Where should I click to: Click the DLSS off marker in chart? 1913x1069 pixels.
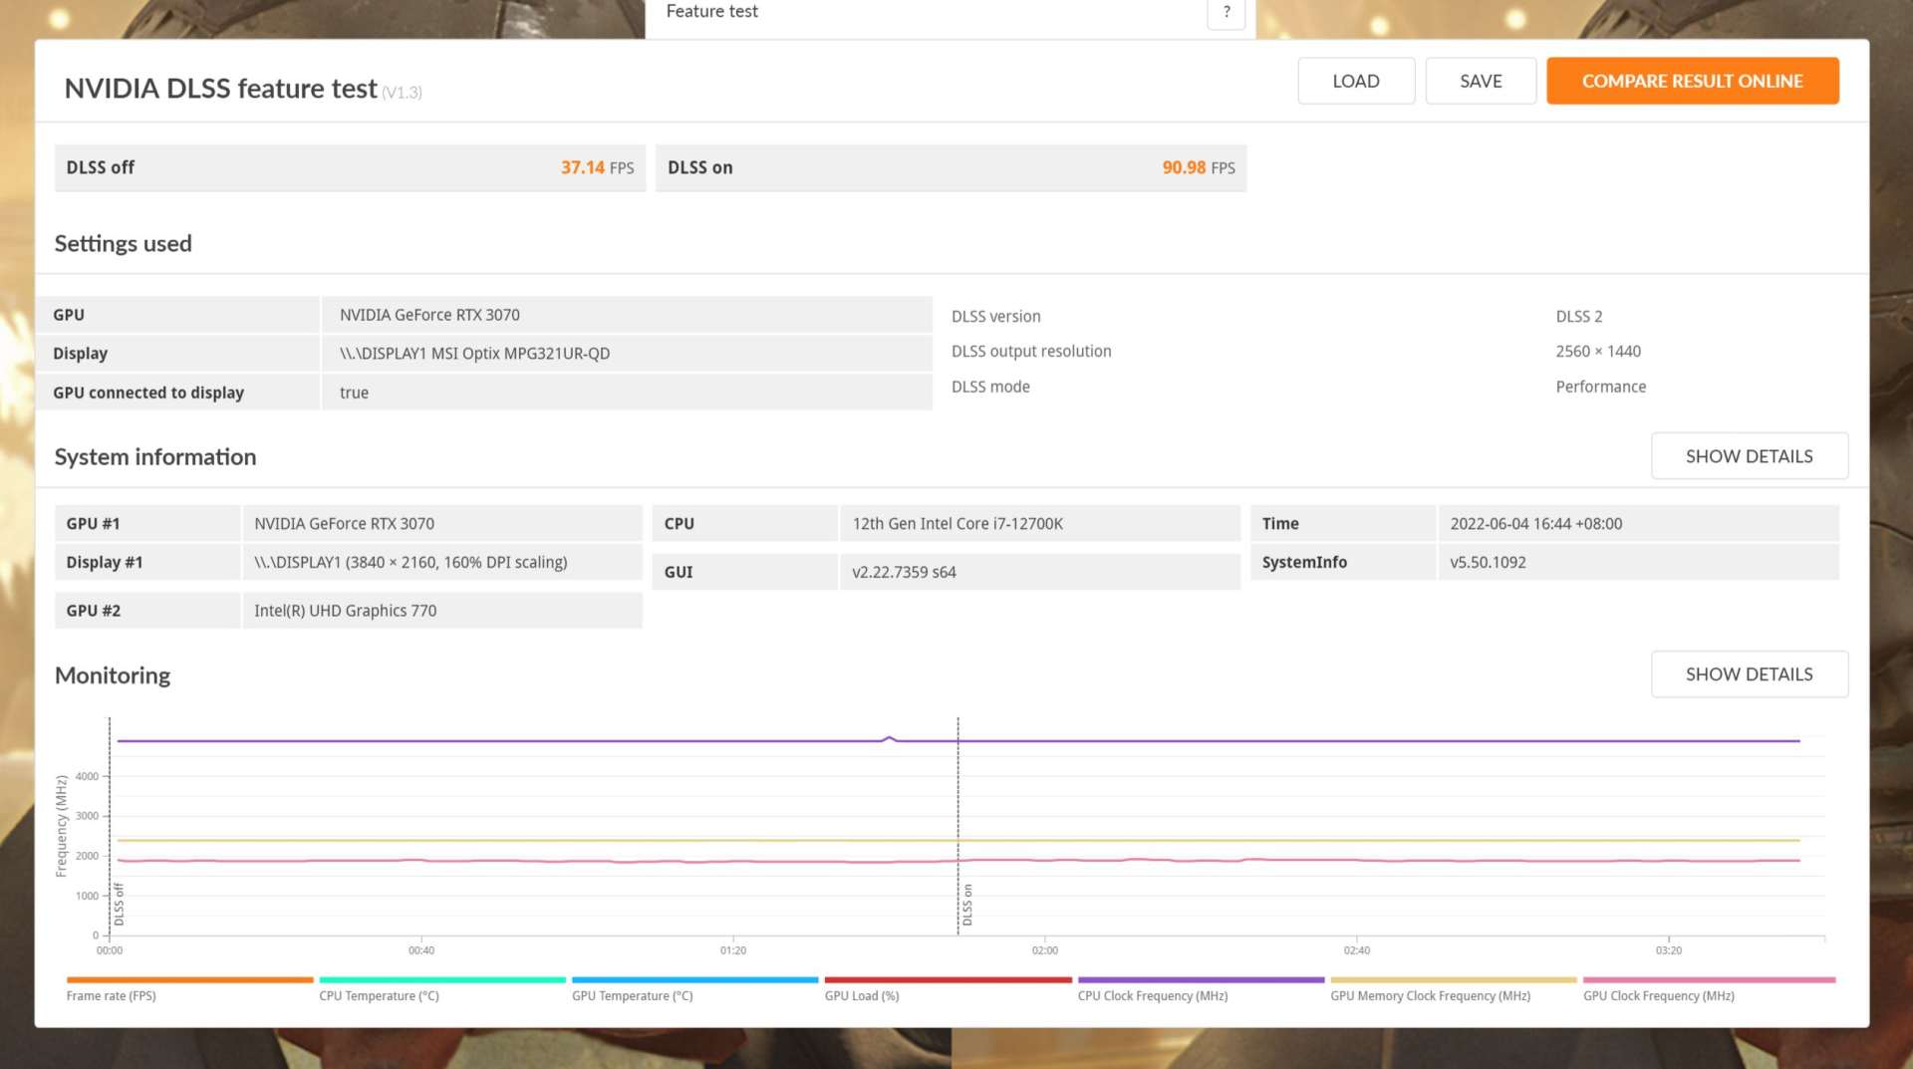(119, 905)
